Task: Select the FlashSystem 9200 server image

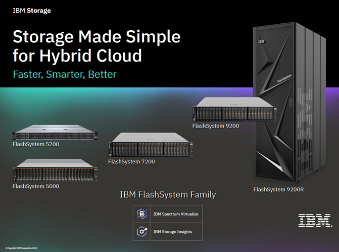Action: point(234,109)
